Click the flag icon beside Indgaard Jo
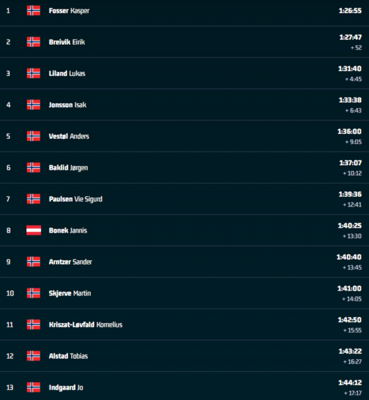 tap(33, 387)
